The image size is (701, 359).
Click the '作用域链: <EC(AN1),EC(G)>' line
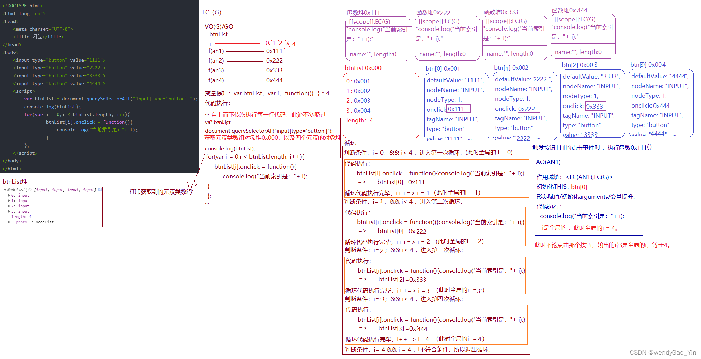(575, 177)
